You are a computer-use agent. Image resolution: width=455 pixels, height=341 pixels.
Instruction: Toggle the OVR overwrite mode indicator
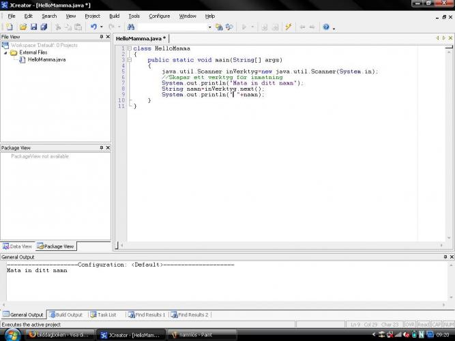tap(409, 325)
